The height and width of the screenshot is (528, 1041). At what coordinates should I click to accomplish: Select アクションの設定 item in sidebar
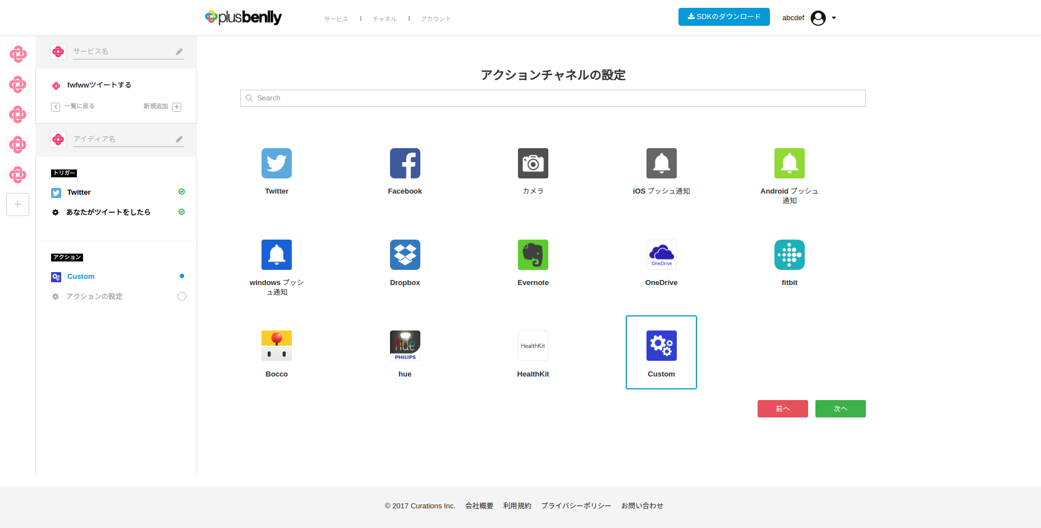point(94,296)
